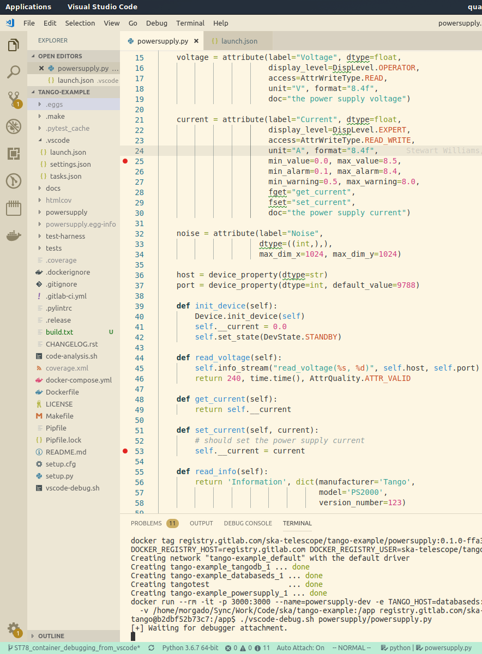Viewport: 482px width, 654px height.
Task: Open the View menu
Action: (112, 23)
